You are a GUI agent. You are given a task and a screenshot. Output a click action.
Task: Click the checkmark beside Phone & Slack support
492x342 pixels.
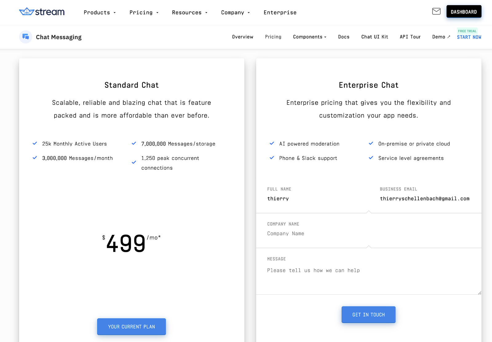272,158
